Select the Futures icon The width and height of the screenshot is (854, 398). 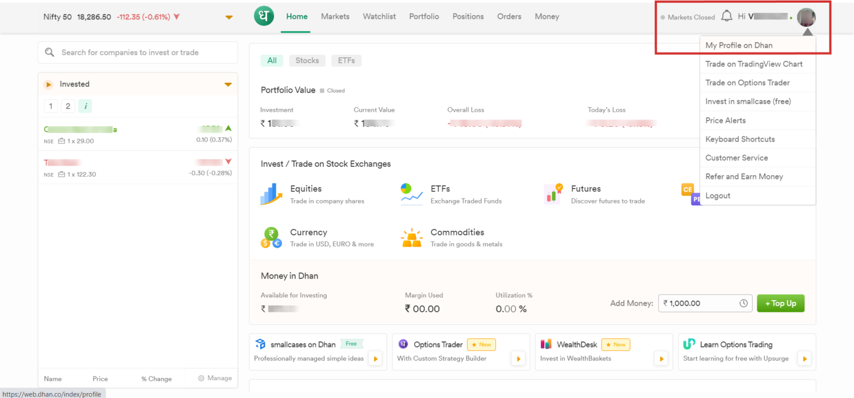pos(553,194)
